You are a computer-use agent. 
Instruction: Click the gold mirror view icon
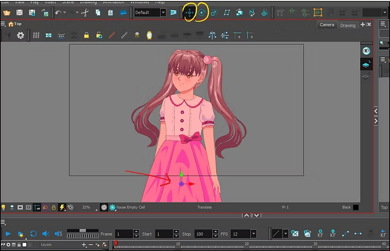(149, 35)
